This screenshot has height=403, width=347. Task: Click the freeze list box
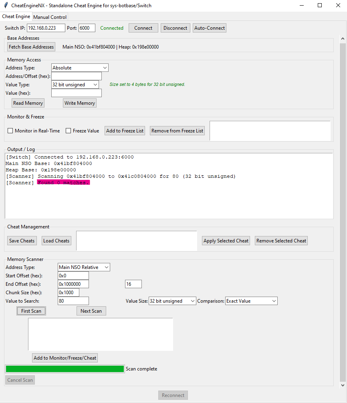[270, 131]
